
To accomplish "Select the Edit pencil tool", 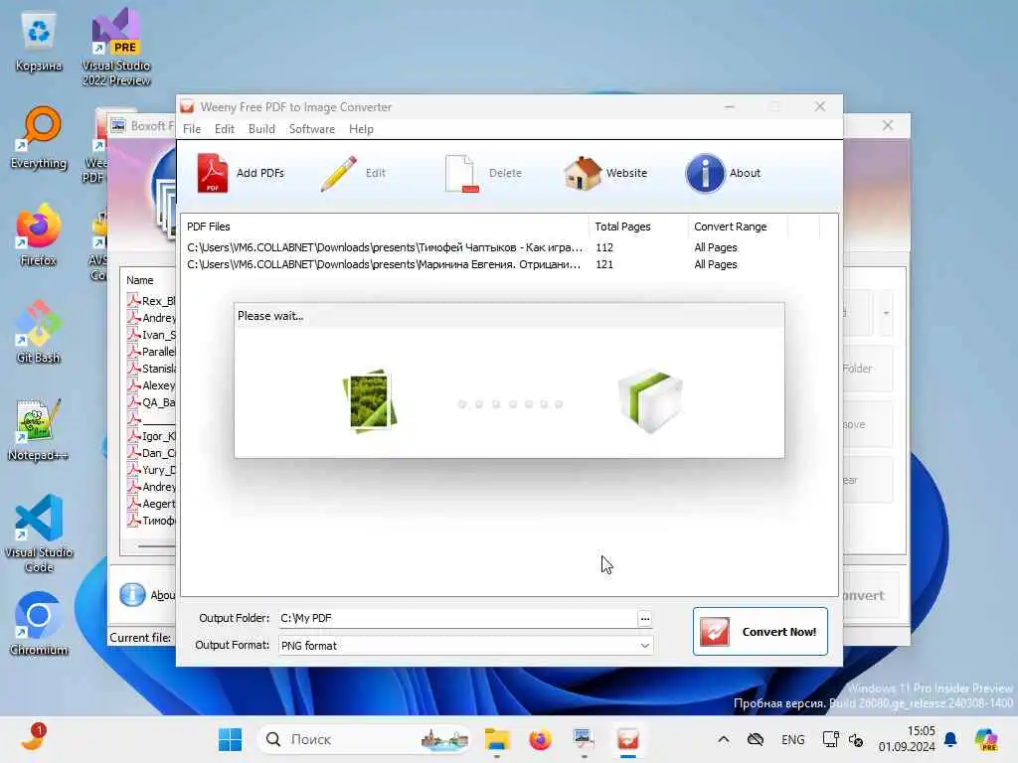I will click(338, 173).
